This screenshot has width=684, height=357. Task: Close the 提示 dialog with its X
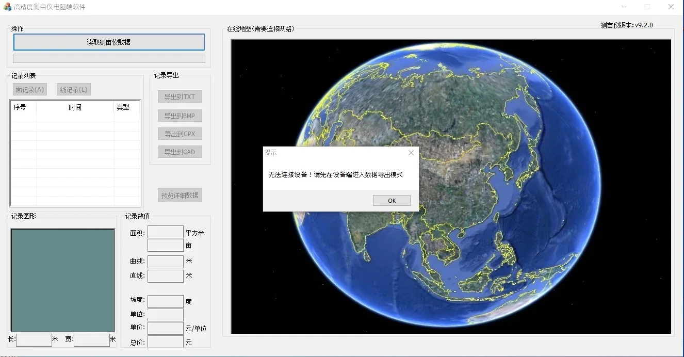411,153
